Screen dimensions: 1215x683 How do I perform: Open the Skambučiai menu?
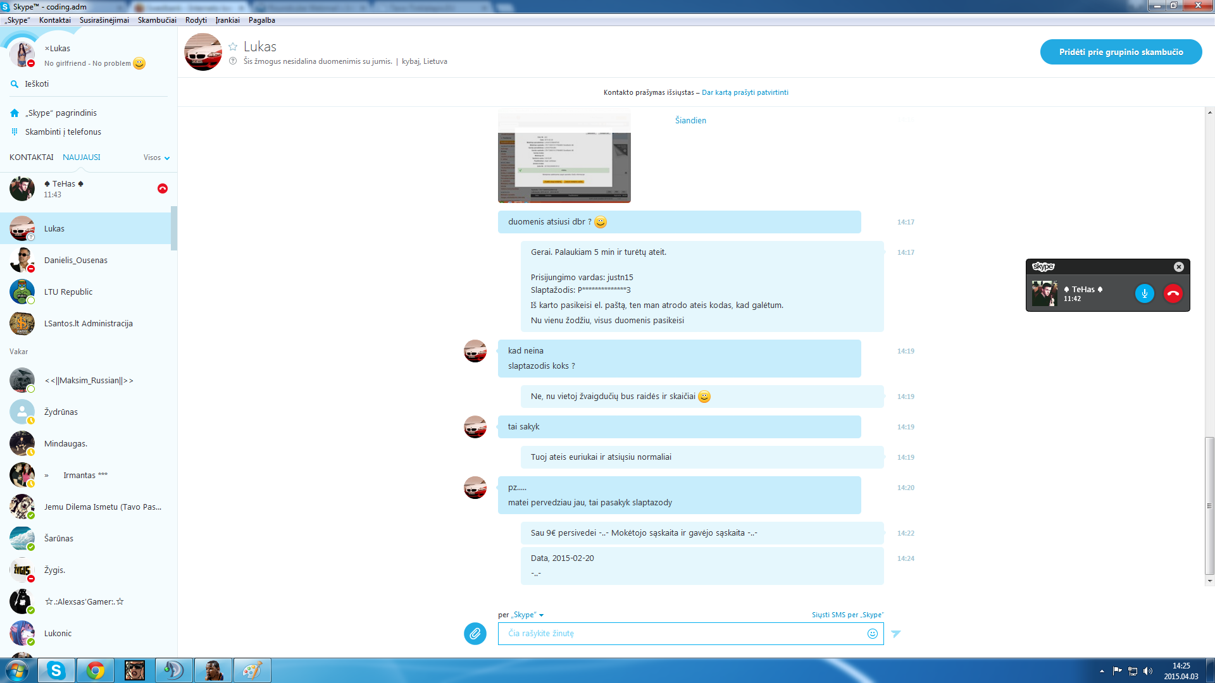(157, 20)
